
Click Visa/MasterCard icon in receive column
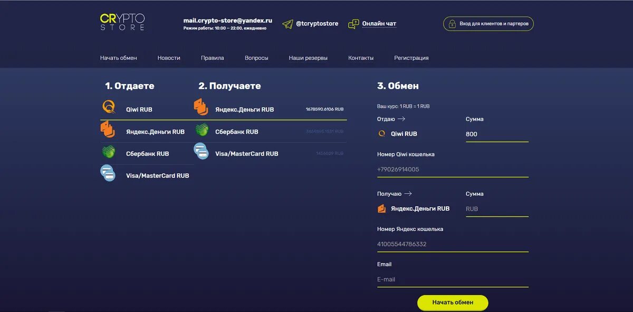point(201,151)
